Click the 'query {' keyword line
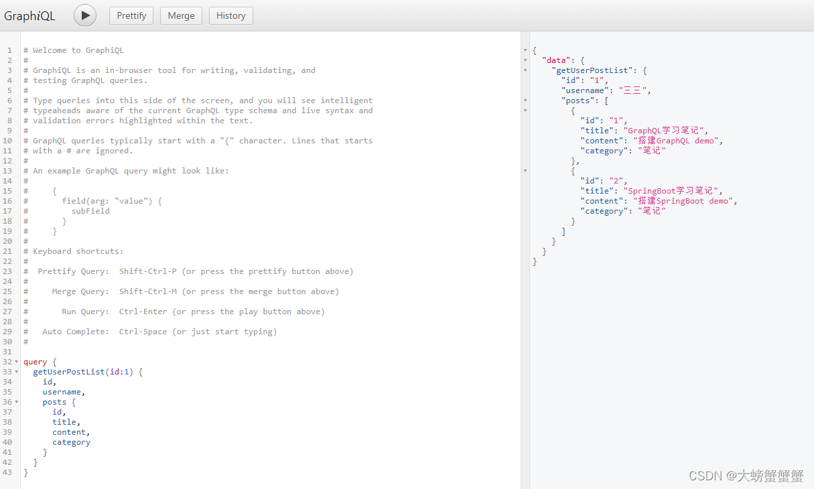 pyautogui.click(x=40, y=362)
